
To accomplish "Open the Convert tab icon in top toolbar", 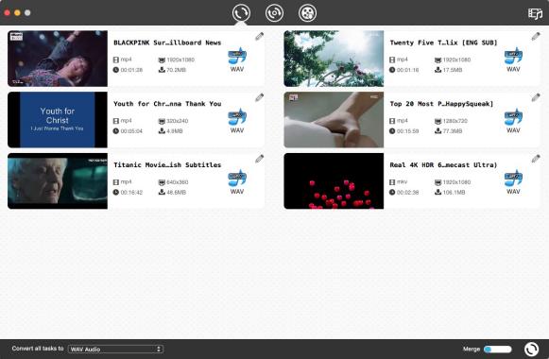I will [x=241, y=13].
